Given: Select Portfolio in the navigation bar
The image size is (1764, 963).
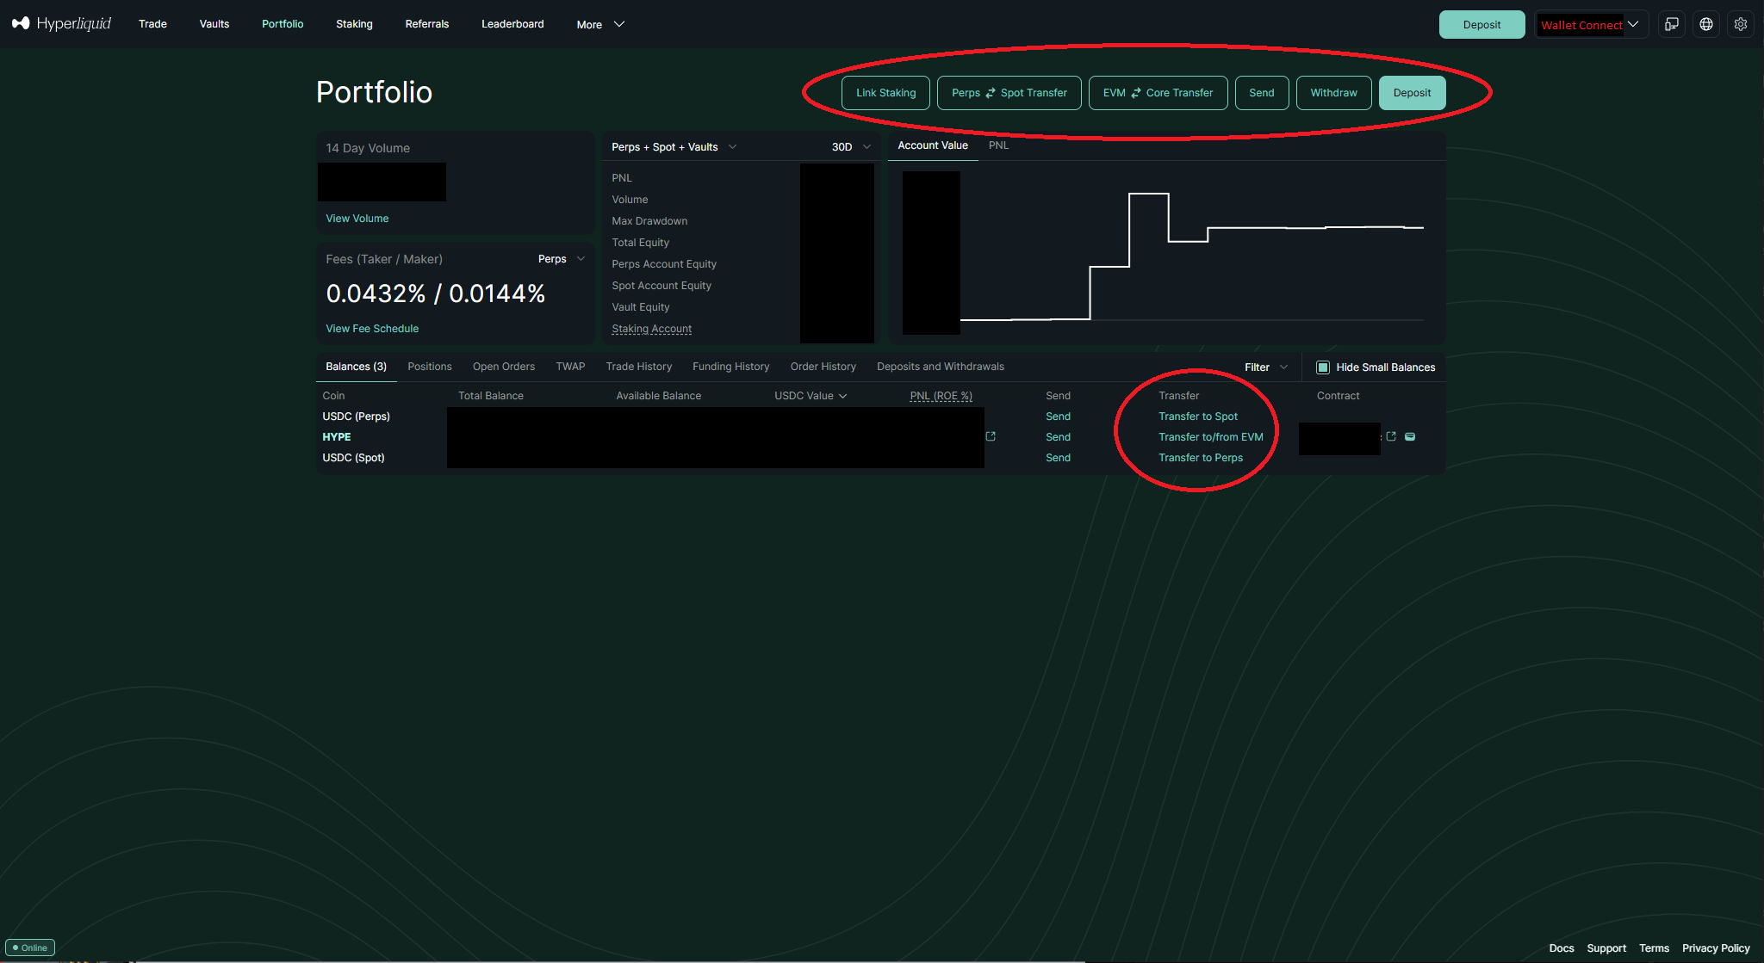Looking at the screenshot, I should tap(283, 24).
